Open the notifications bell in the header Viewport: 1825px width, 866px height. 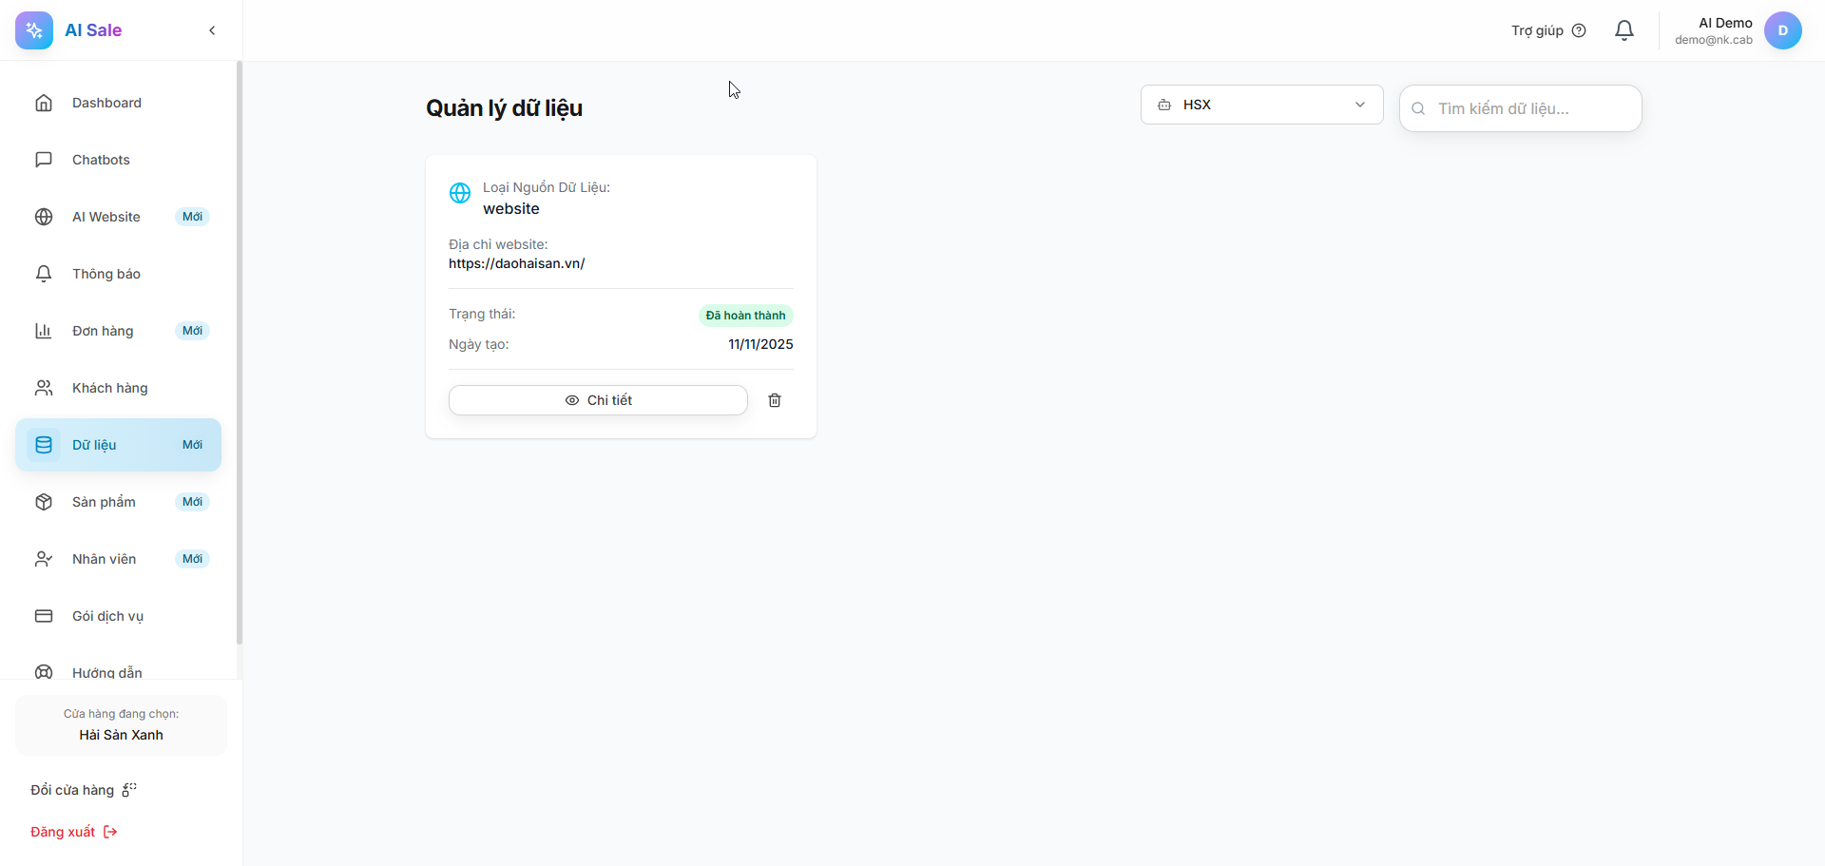(1624, 30)
